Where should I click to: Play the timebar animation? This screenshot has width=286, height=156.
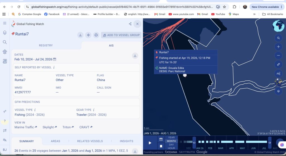point(150,143)
